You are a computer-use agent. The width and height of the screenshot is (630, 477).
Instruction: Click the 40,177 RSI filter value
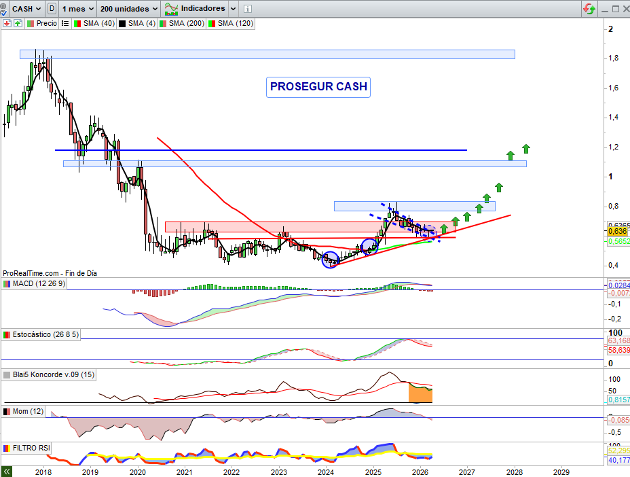tap(618, 460)
